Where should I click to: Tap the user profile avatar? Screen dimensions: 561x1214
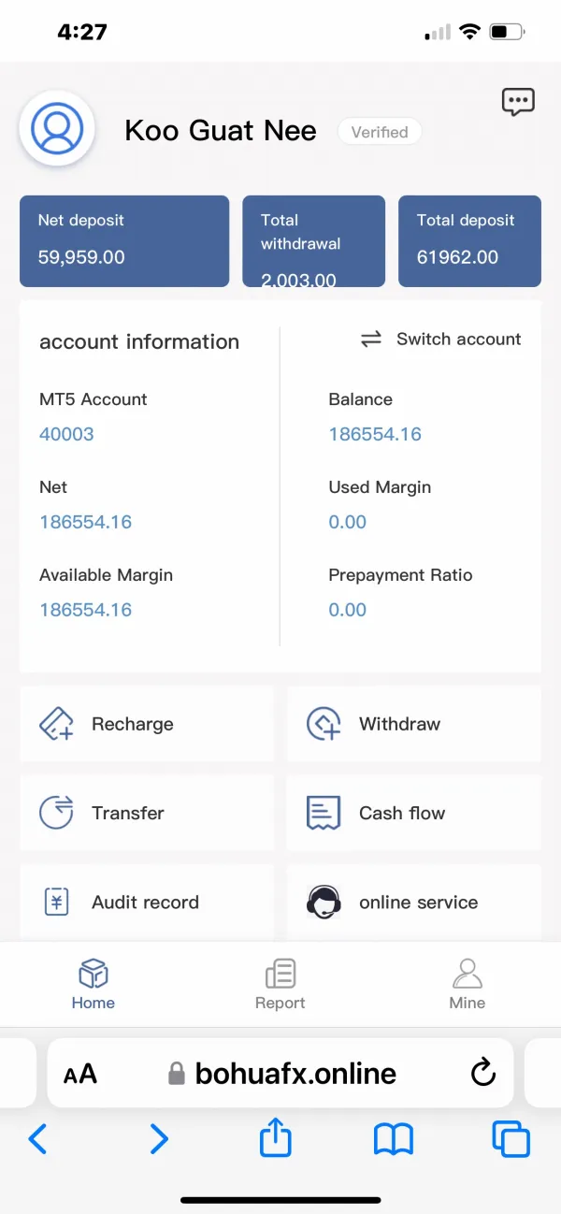pos(57,127)
